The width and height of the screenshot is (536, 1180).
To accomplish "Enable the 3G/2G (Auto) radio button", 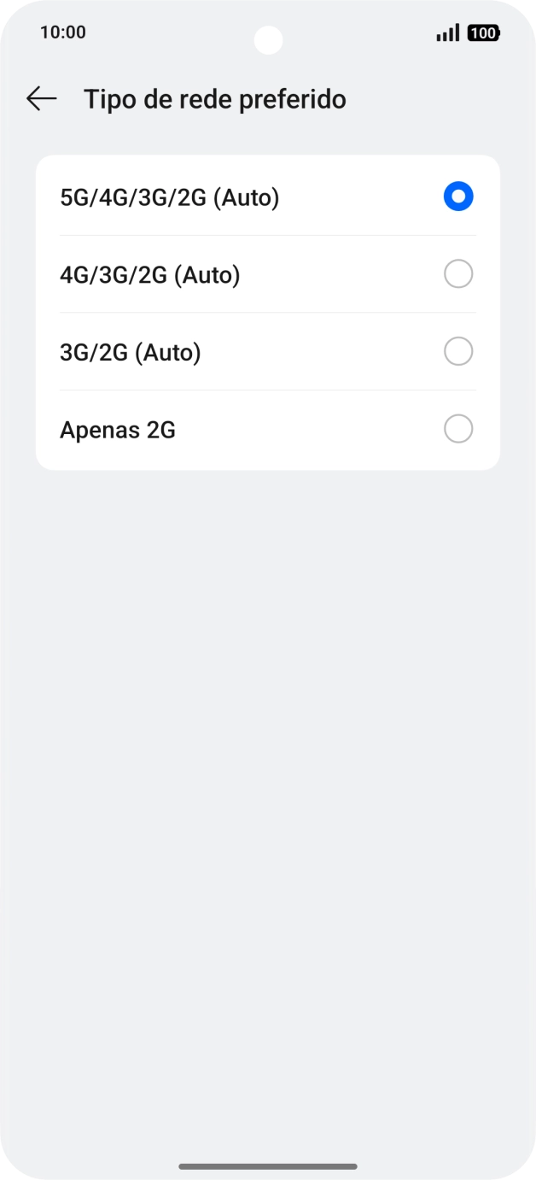I will [458, 351].
